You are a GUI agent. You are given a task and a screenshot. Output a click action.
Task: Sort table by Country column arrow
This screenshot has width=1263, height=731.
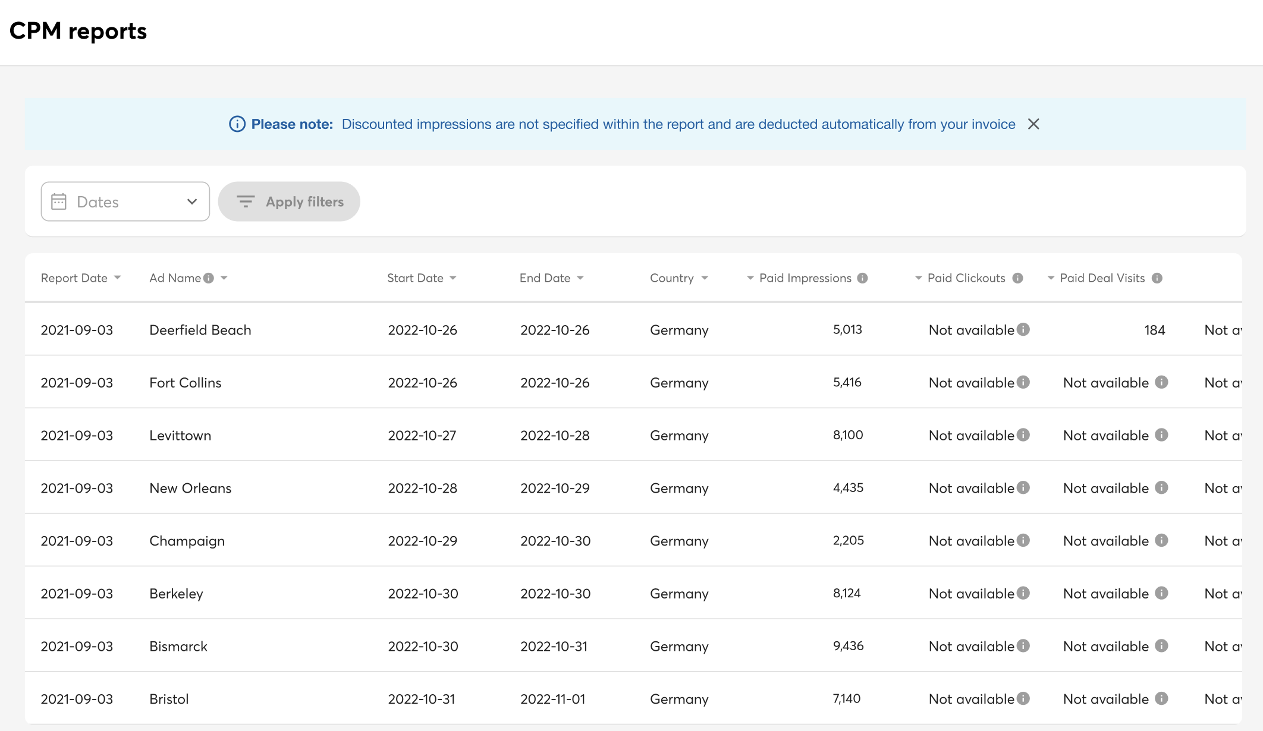click(705, 278)
